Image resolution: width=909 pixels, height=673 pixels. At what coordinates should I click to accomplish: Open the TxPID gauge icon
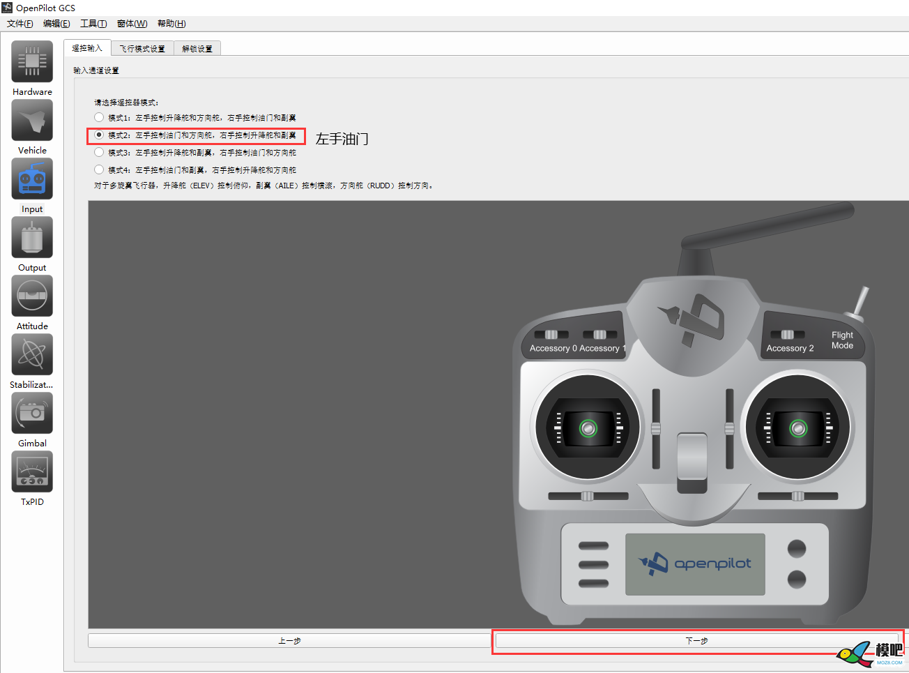pyautogui.click(x=32, y=471)
